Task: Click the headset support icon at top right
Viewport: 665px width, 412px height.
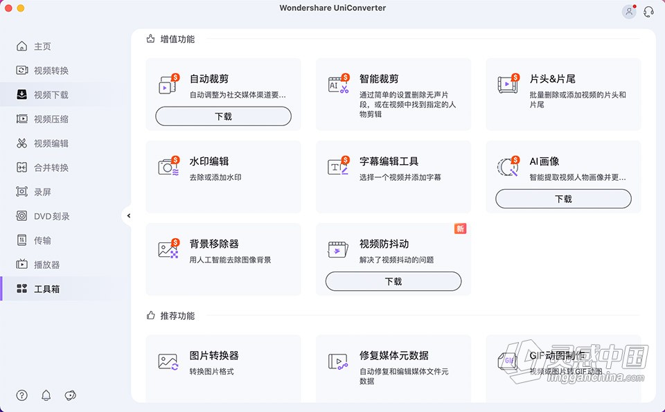Action: pyautogui.click(x=648, y=11)
